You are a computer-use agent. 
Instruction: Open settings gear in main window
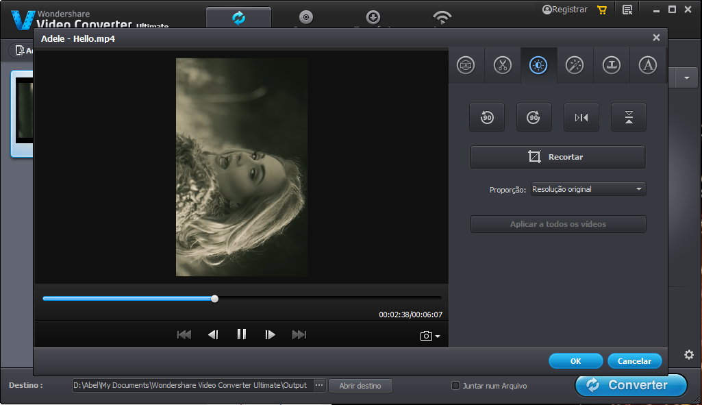pyautogui.click(x=689, y=355)
